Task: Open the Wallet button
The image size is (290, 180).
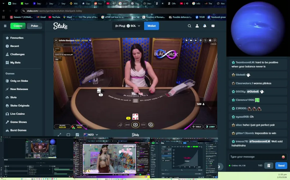Action: tap(151, 26)
